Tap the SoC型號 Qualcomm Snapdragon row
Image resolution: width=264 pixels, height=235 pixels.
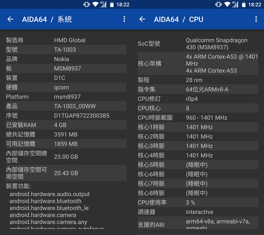tap(198, 44)
